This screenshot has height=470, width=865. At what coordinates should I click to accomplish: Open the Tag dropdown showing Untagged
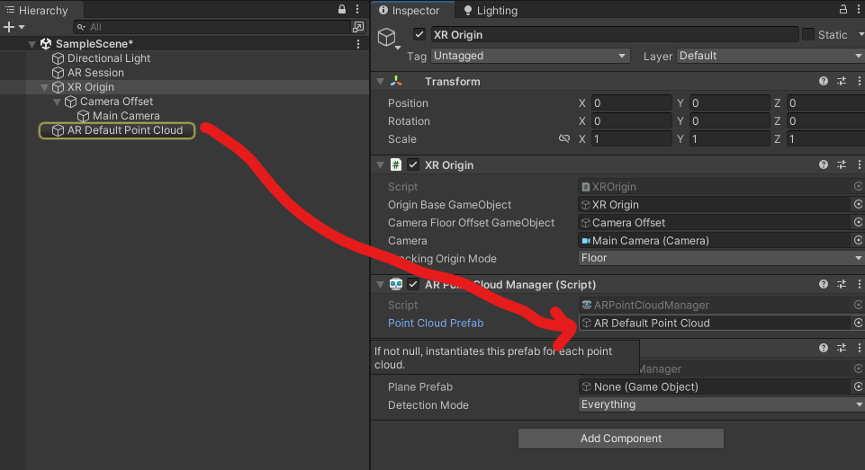[530, 56]
